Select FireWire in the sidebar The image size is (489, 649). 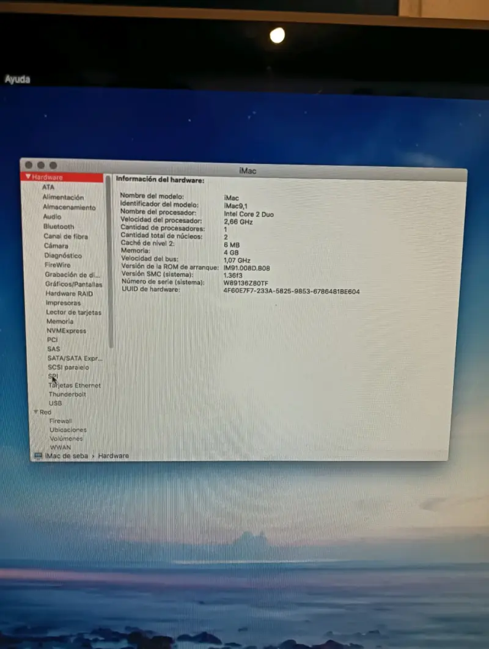click(57, 265)
